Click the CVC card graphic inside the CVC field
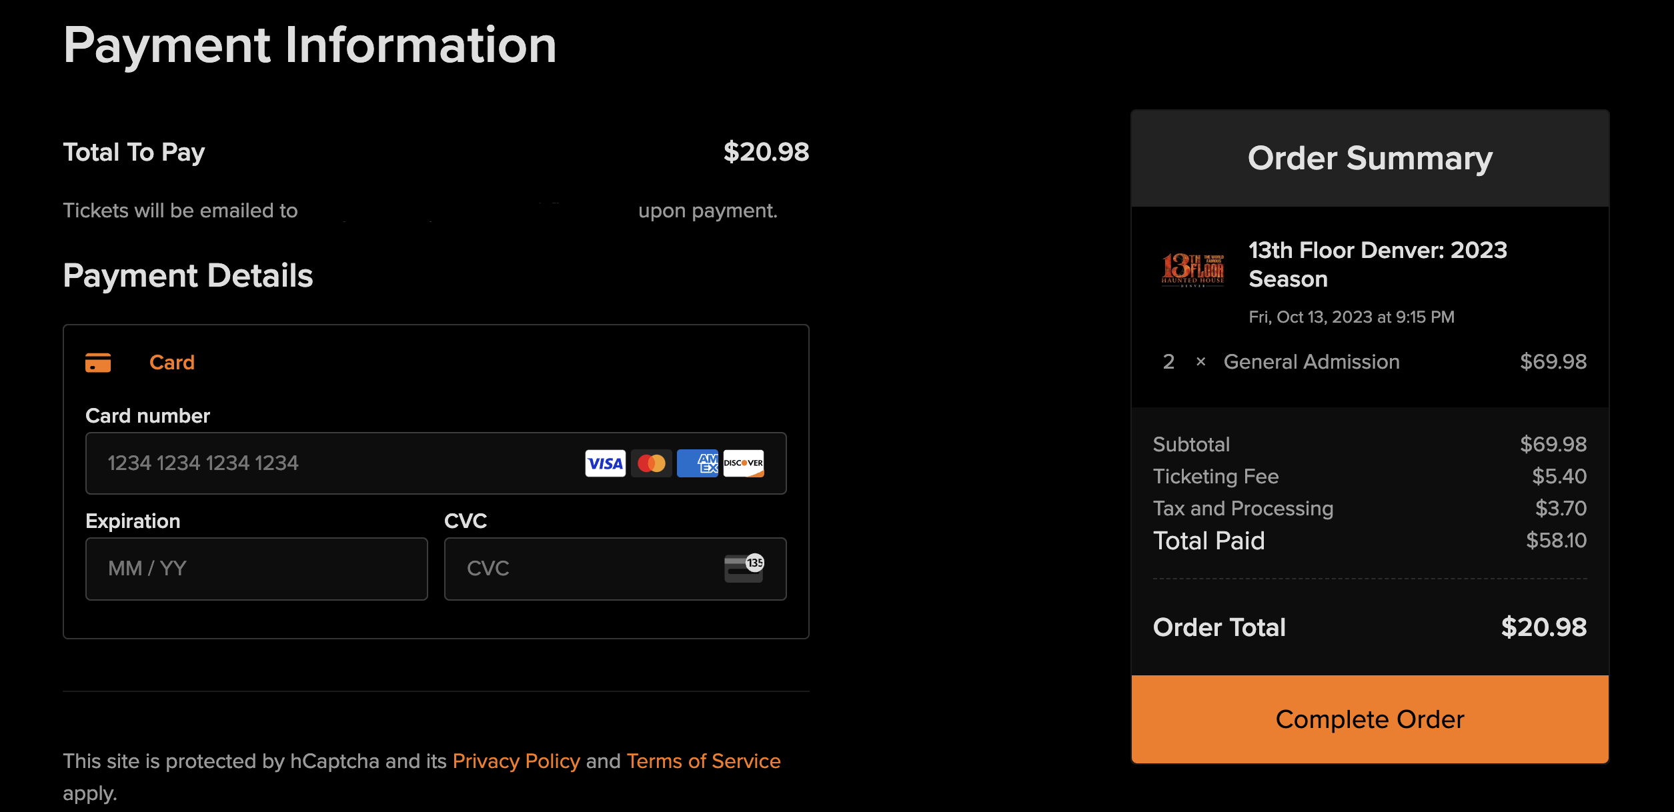 tap(744, 568)
